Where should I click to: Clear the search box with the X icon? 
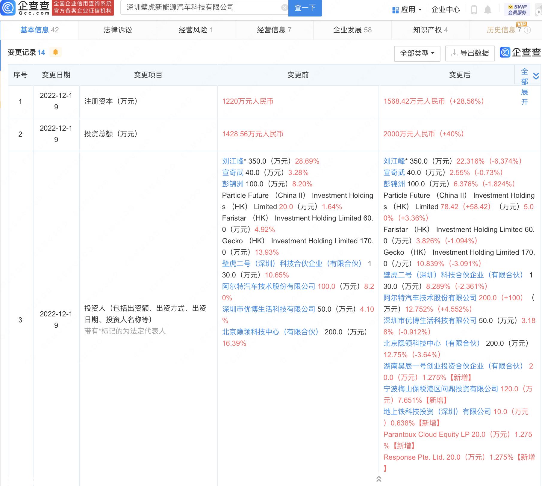point(284,8)
